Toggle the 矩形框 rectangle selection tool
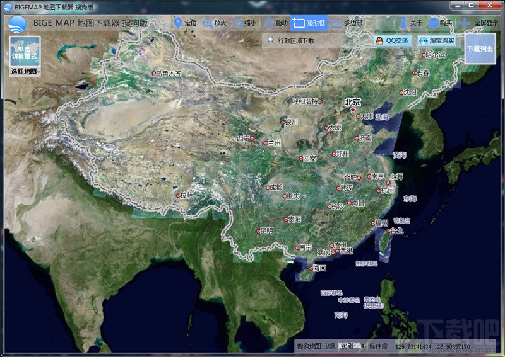Viewport: 505px width, 357px height. click(309, 23)
